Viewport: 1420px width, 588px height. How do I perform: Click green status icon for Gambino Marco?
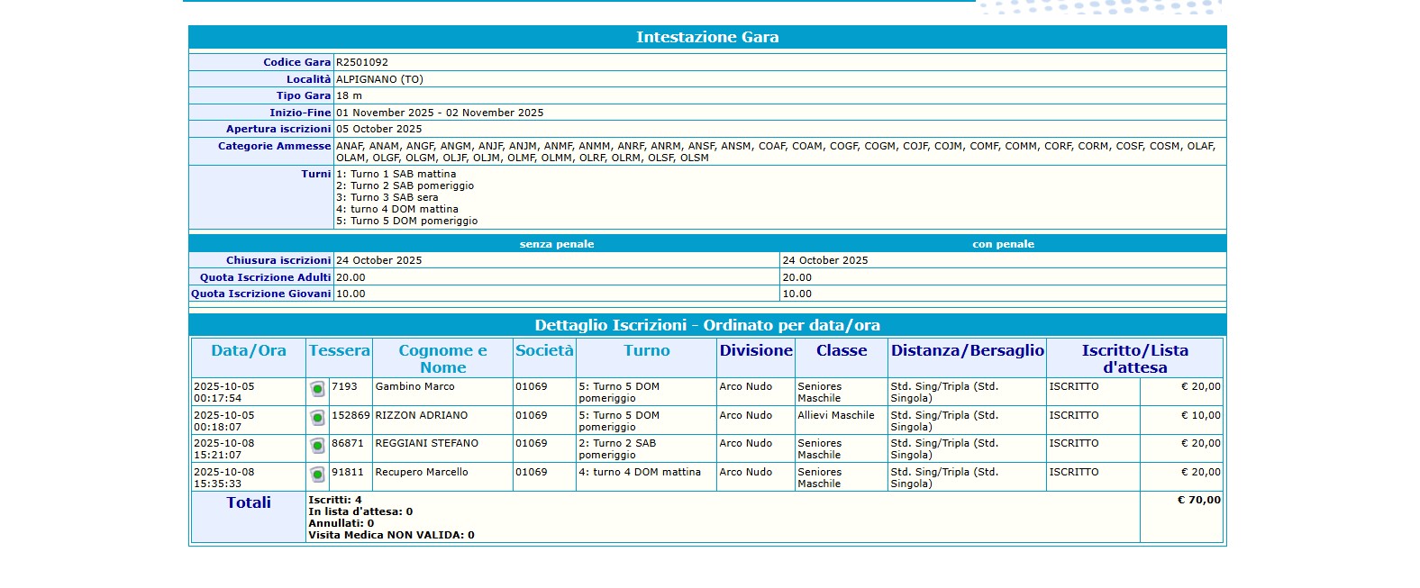tap(317, 389)
